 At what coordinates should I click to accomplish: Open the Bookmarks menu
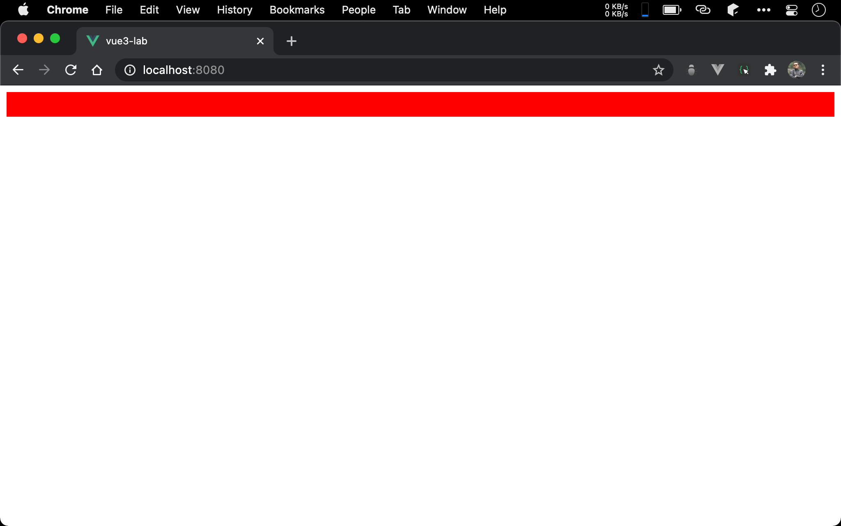pyautogui.click(x=297, y=10)
